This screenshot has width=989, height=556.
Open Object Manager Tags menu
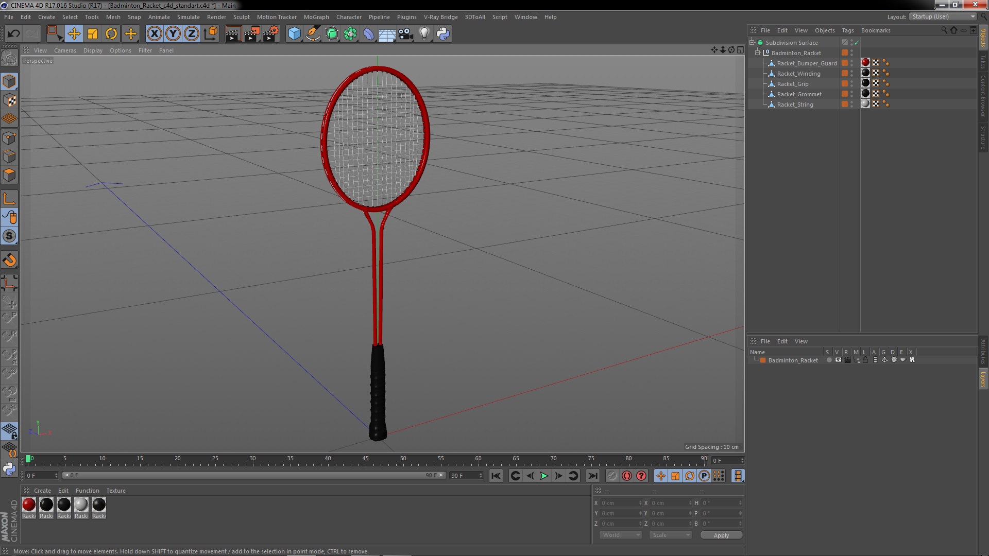point(847,30)
